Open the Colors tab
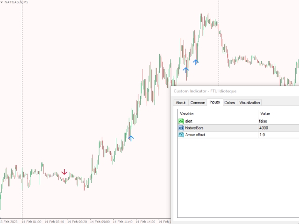Screen dimensions: 299x224 click(x=229, y=103)
